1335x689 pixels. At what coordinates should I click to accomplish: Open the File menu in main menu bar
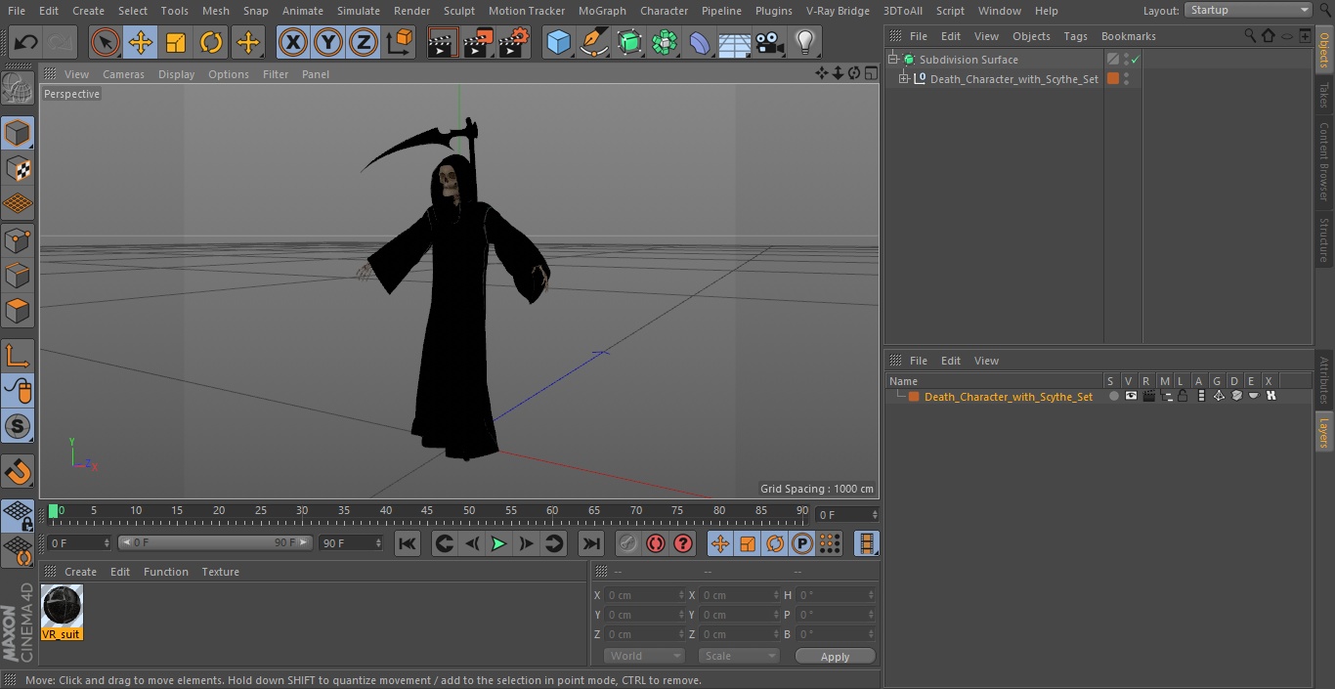click(x=17, y=11)
